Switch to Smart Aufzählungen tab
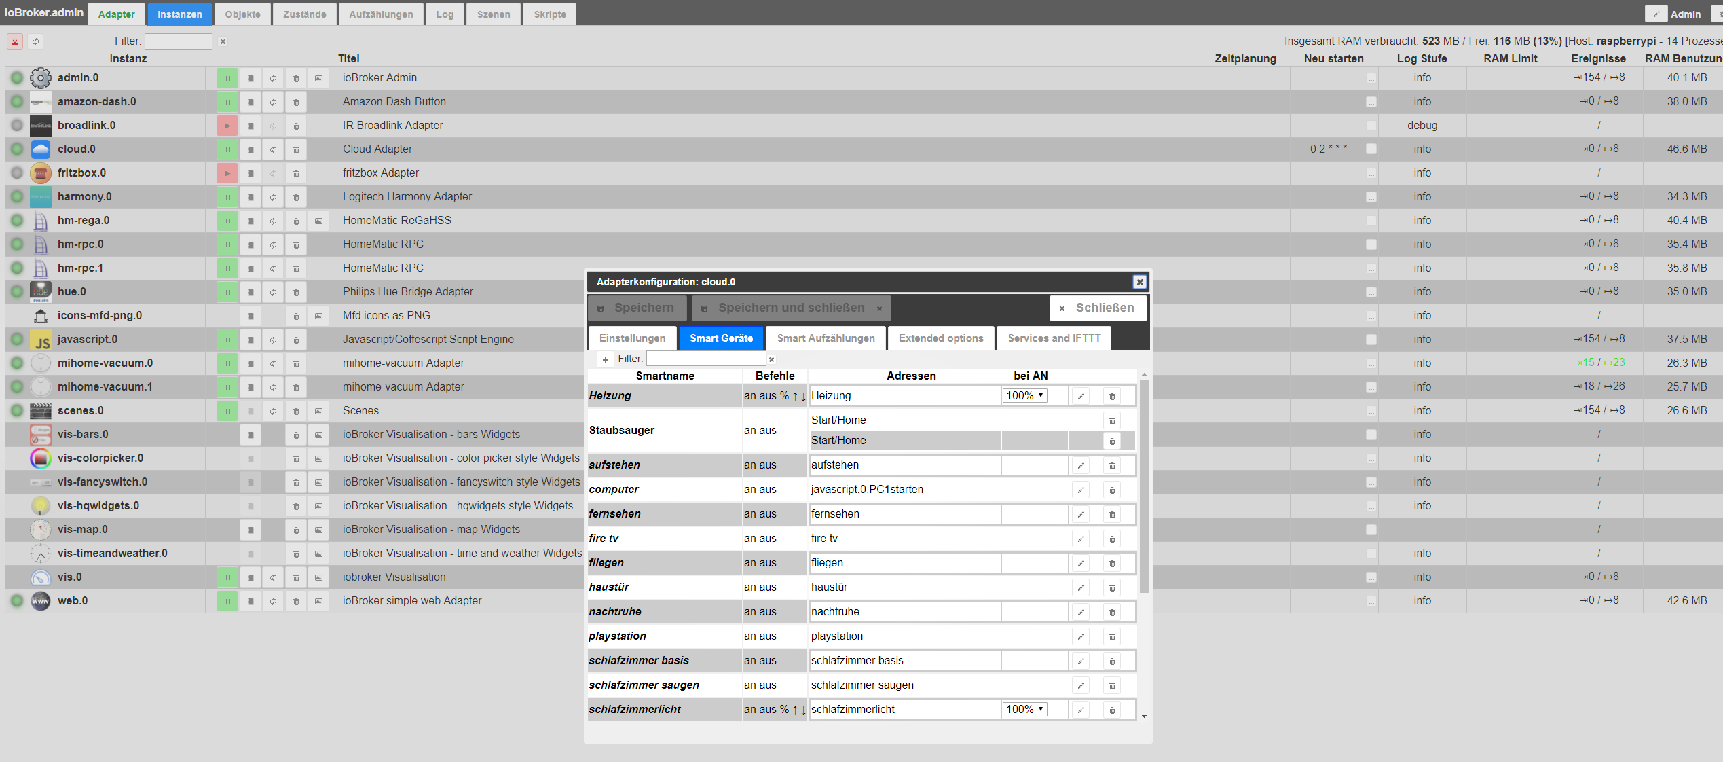The height and width of the screenshot is (762, 1723). click(x=826, y=338)
